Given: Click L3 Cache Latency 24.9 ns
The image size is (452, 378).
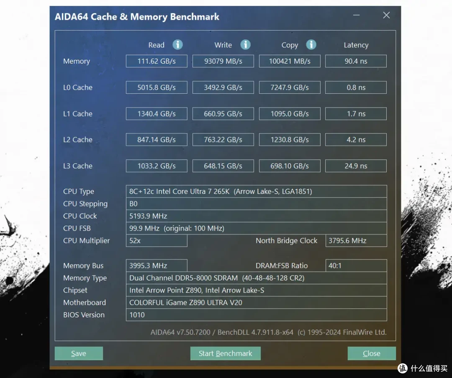Looking at the screenshot, I should point(356,166).
